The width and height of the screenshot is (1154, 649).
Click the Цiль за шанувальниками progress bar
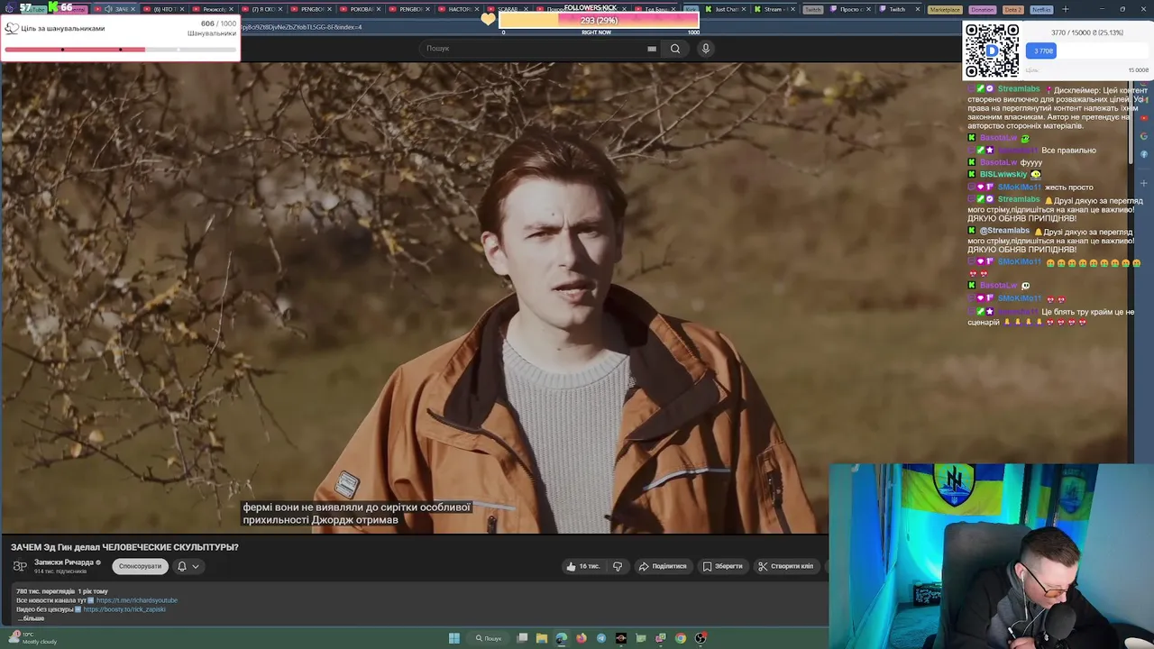pyautogui.click(x=121, y=49)
